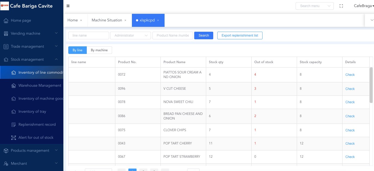Select the By line view
Screen dimensions: 374x171
click(77, 50)
